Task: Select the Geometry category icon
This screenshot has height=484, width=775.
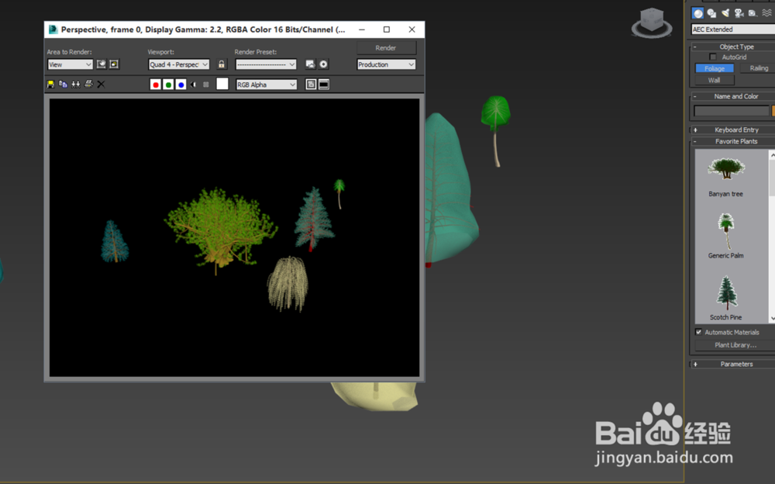Action: [x=697, y=13]
